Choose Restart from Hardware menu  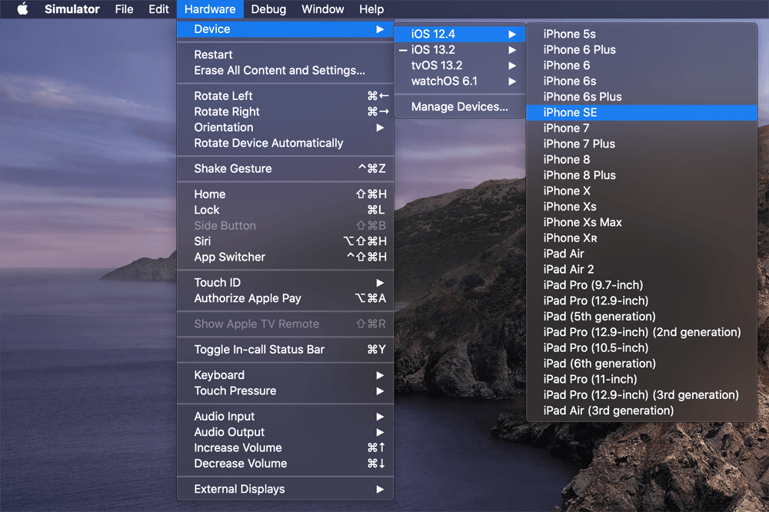point(285,55)
